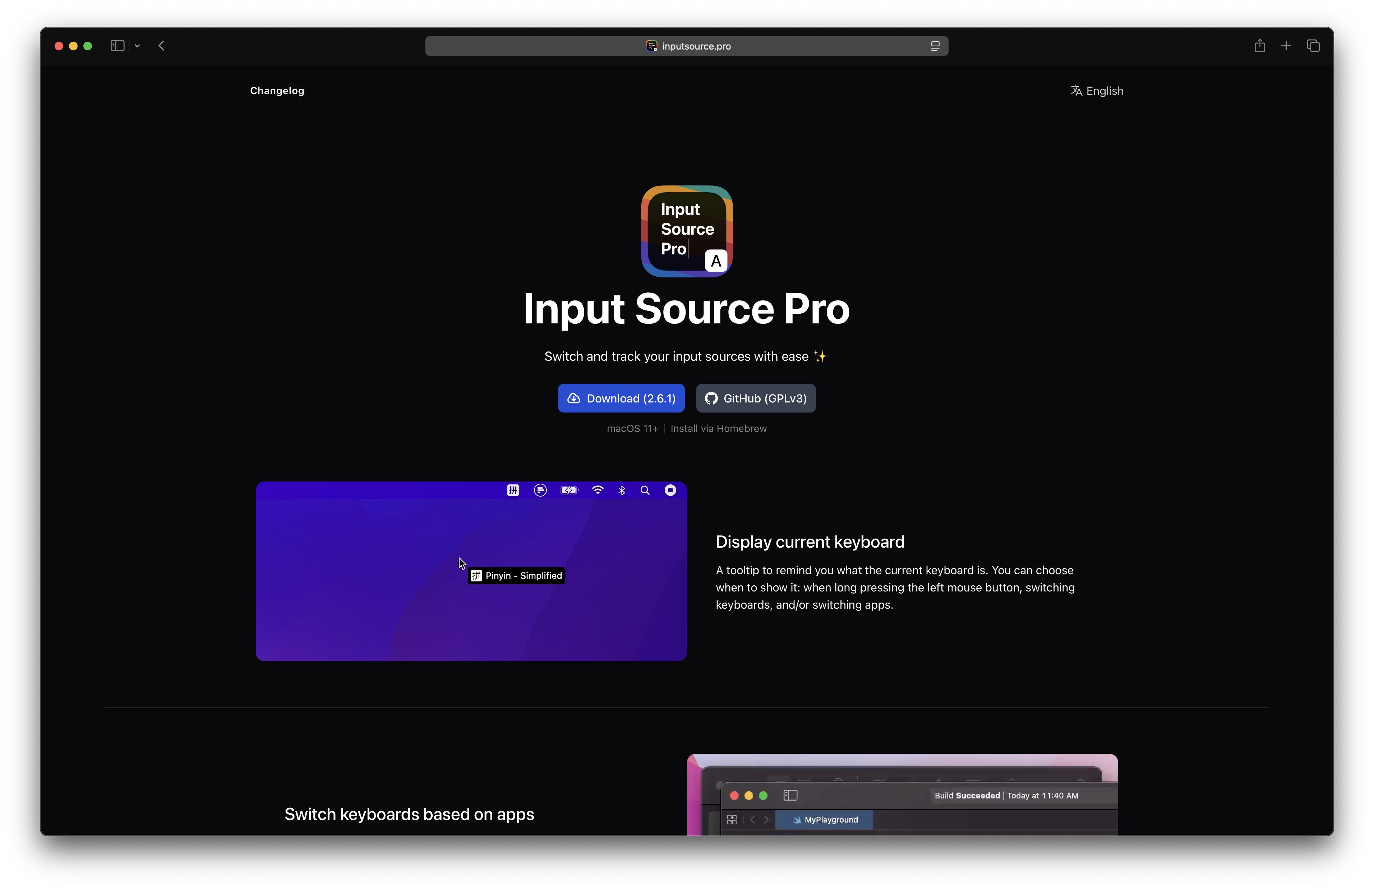Click the Share icon in Safari toolbar
The height and width of the screenshot is (889, 1374).
click(x=1259, y=46)
